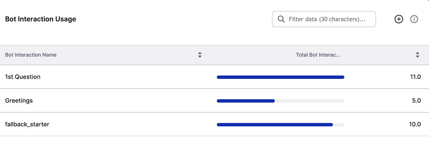Viewport: 429px width, 148px height.
Task: Click the 1st Question usage bar
Action: coord(280,77)
